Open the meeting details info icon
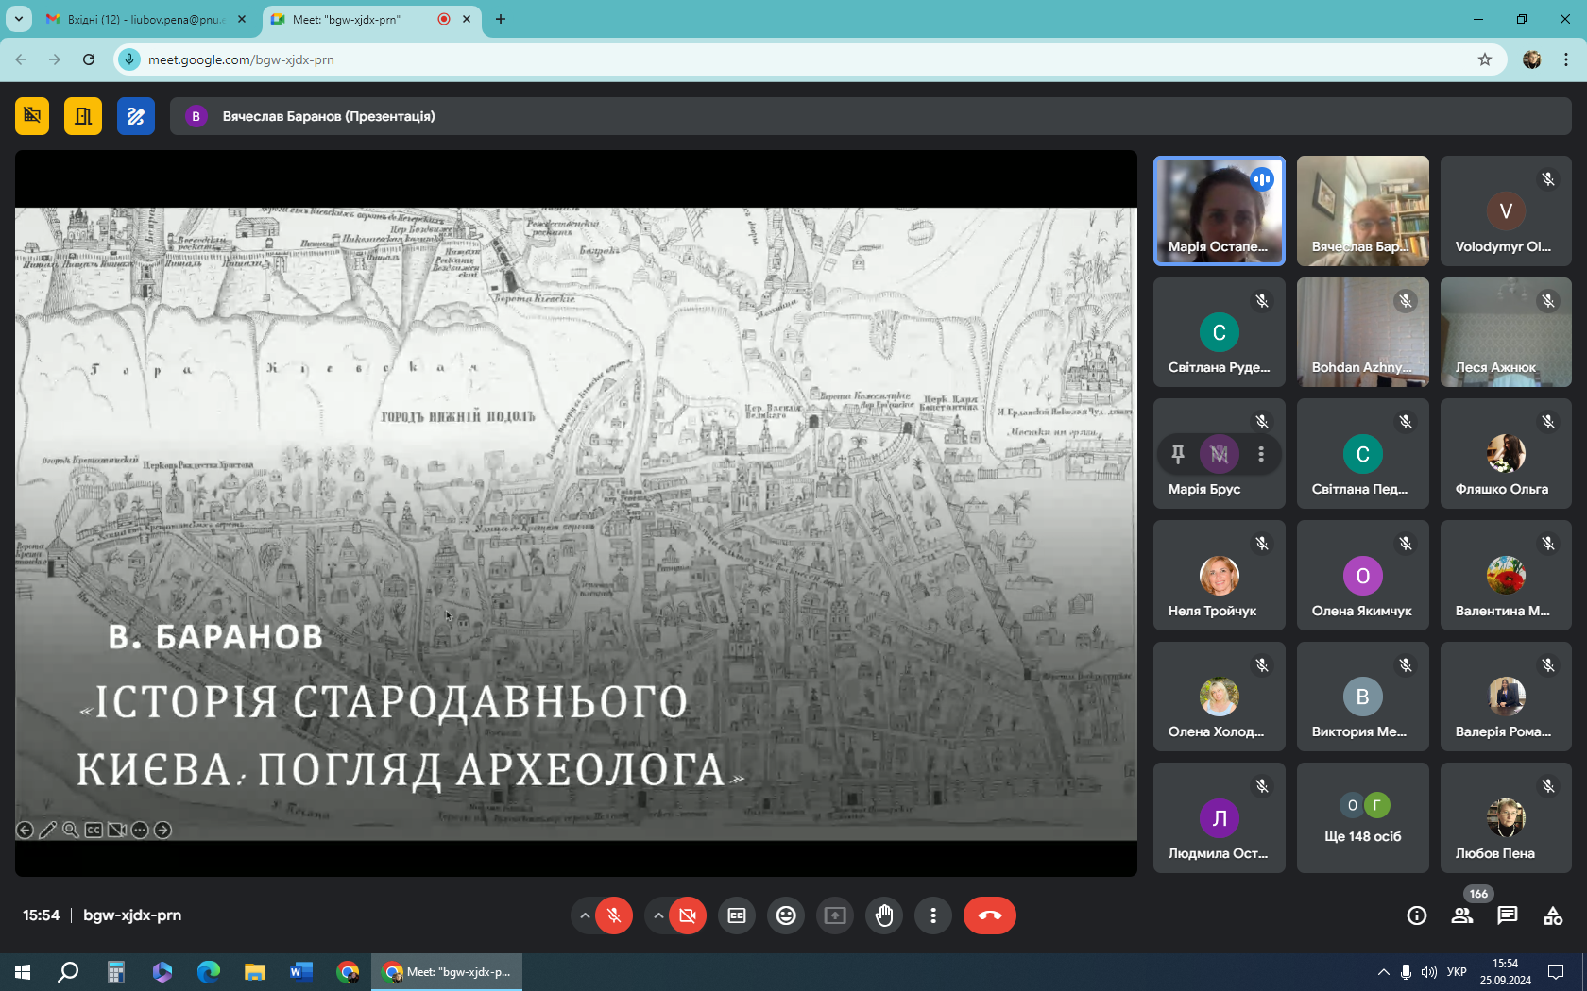1587x991 pixels. (x=1417, y=915)
